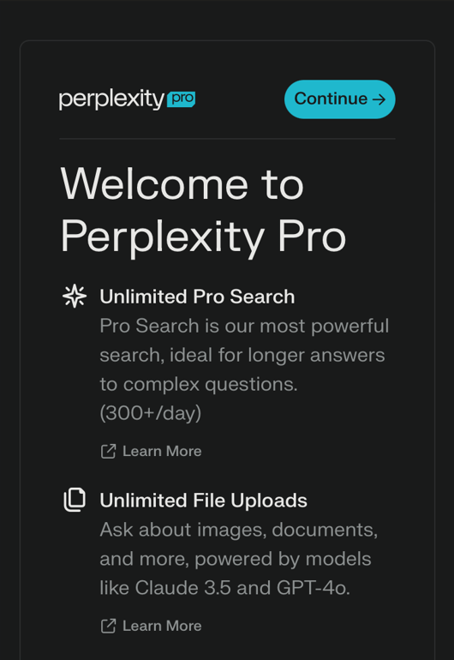
Task: Click the stacked files icon beside File Uploads
Action: coord(75,500)
